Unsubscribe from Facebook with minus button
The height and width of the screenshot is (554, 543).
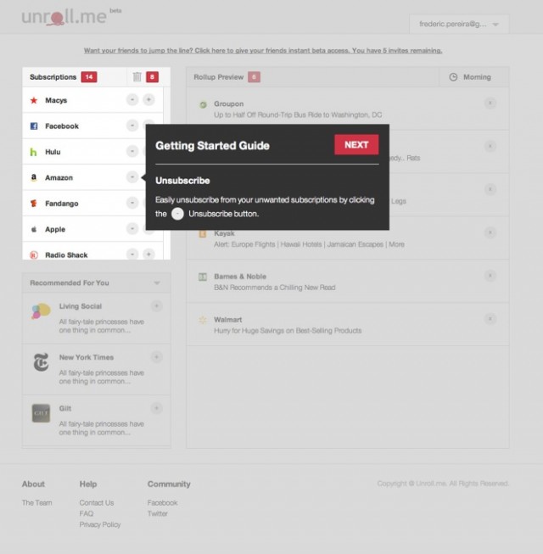[132, 126]
